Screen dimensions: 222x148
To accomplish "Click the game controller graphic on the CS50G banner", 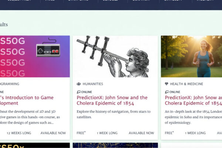I will (x=48, y=49).
